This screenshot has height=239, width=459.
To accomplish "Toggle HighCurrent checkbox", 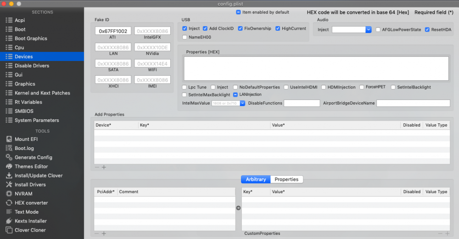I will [x=278, y=28].
